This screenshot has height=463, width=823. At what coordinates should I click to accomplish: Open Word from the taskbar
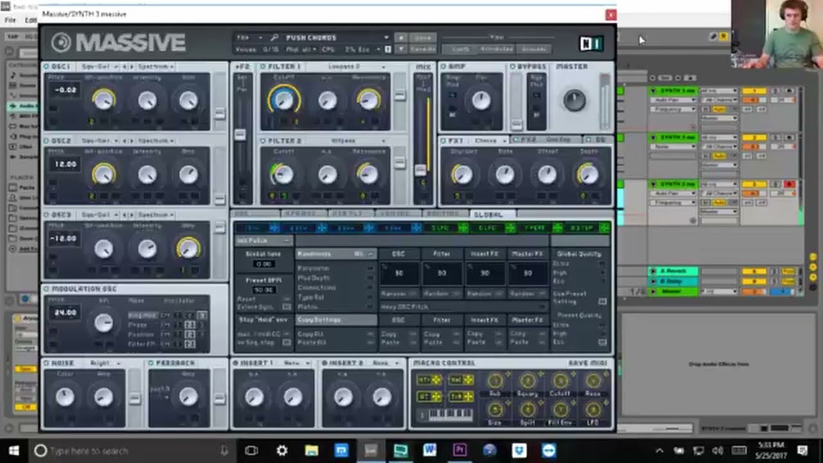(x=430, y=450)
